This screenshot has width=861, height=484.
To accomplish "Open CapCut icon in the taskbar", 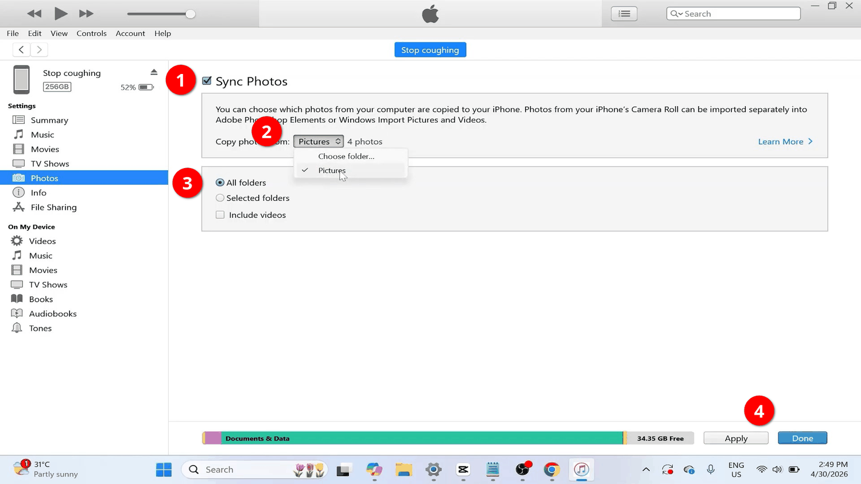I will coord(463,470).
